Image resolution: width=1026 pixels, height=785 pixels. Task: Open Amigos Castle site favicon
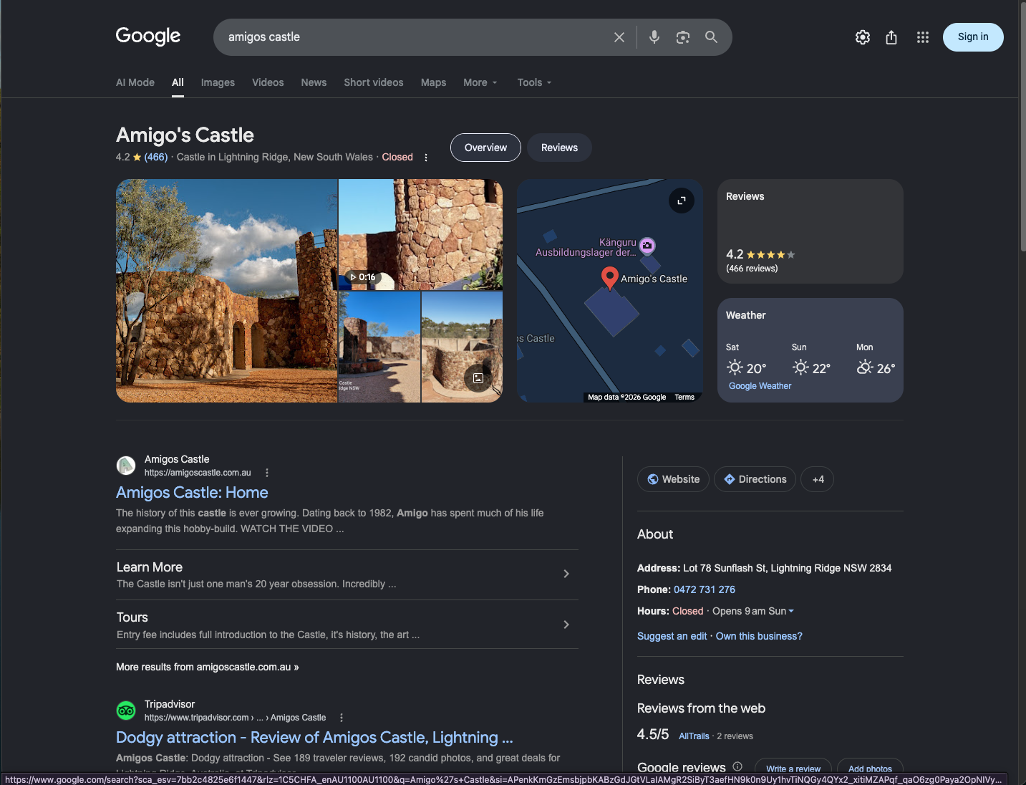pyautogui.click(x=126, y=466)
